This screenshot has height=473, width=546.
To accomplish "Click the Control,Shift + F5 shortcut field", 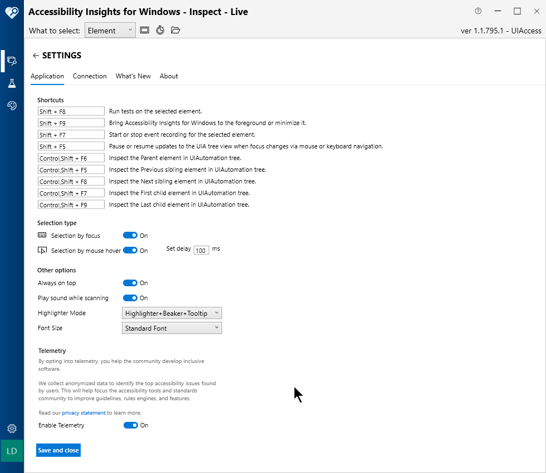I will click(71, 170).
